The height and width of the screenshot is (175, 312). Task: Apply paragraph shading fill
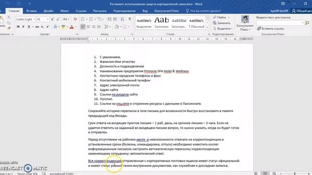(x=117, y=27)
